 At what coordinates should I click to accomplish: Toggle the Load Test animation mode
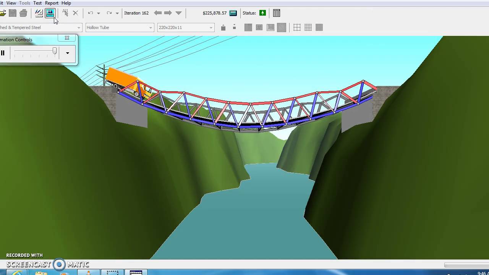pyautogui.click(x=50, y=13)
